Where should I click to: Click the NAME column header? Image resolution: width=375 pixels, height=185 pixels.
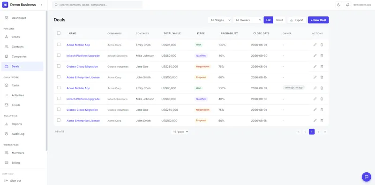coord(73,33)
